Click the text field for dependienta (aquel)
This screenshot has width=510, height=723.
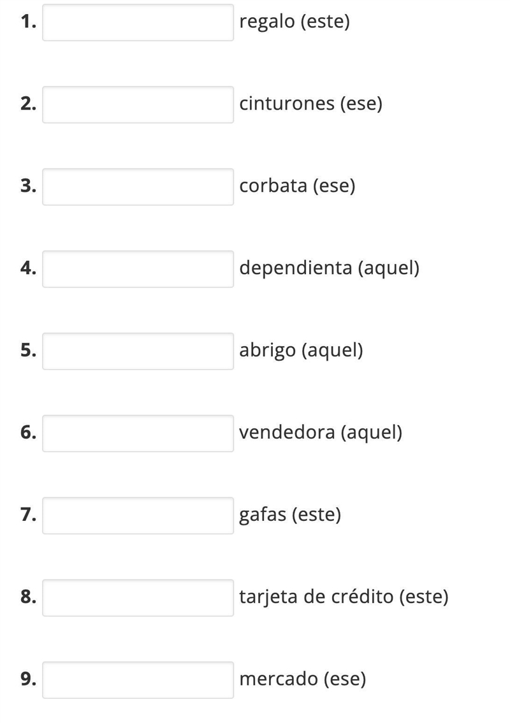[x=138, y=269]
